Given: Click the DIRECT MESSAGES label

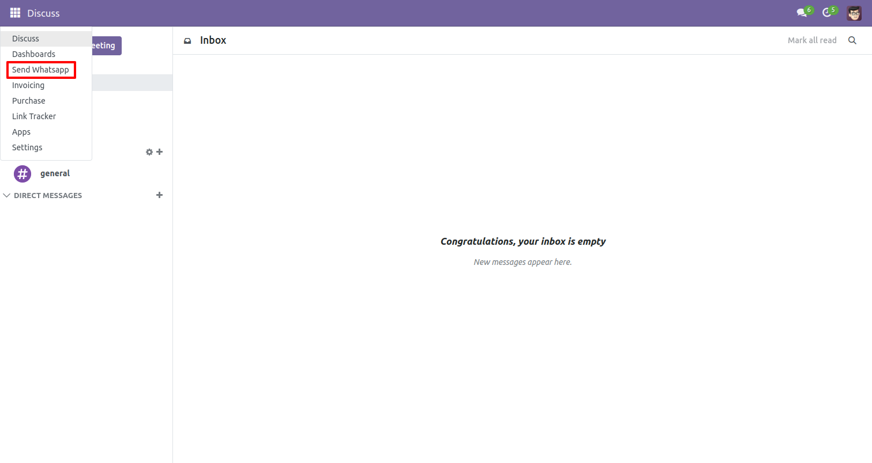Looking at the screenshot, I should click(48, 196).
